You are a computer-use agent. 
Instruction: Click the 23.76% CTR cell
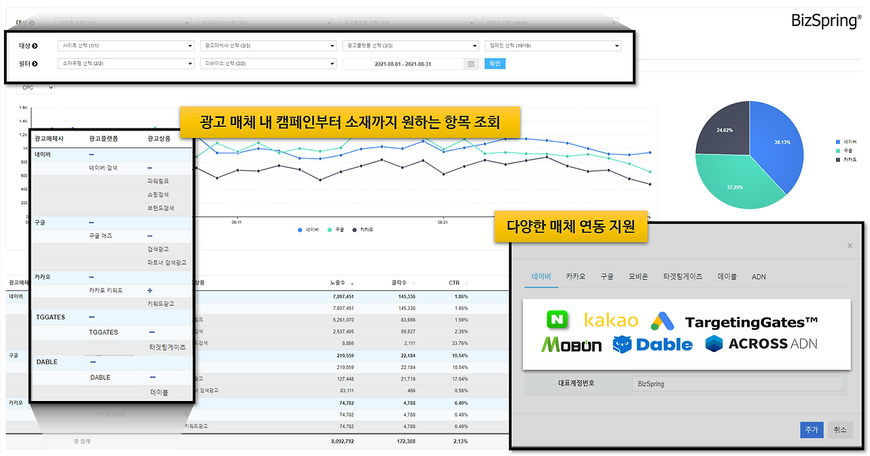coord(459,343)
